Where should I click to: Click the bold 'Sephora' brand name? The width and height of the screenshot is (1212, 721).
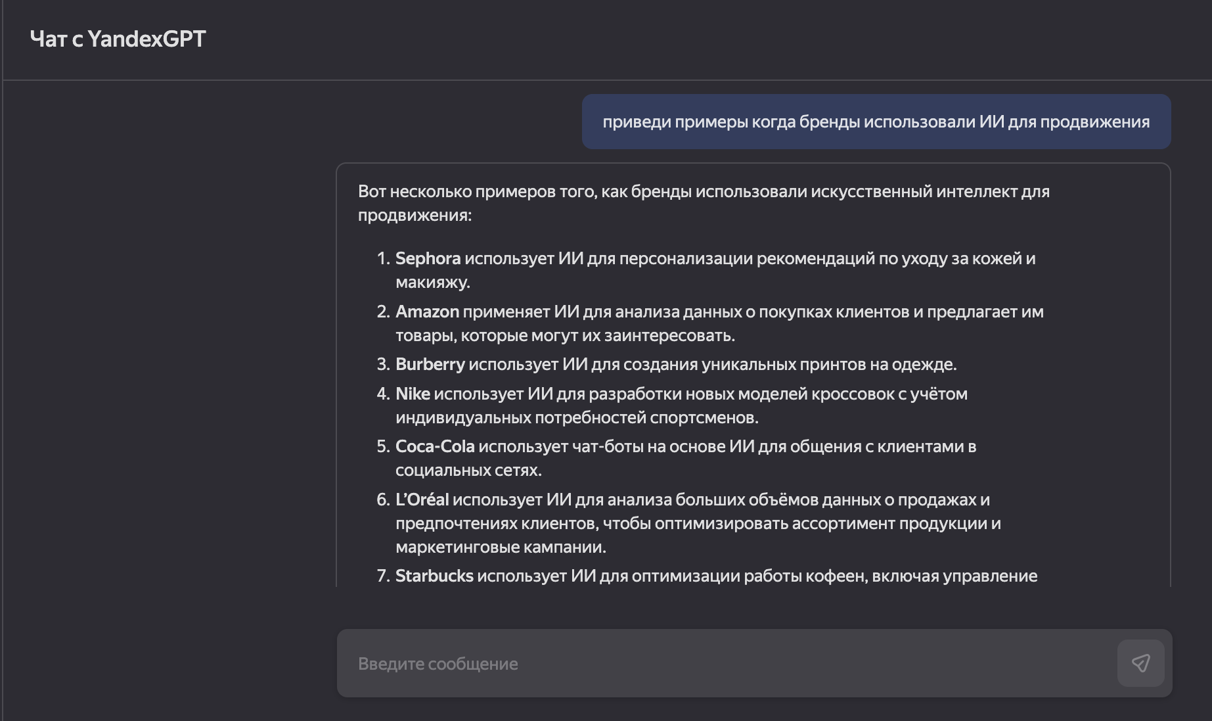pyautogui.click(x=428, y=258)
